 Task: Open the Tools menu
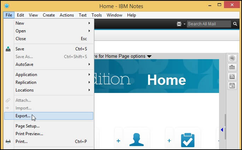[96, 15]
